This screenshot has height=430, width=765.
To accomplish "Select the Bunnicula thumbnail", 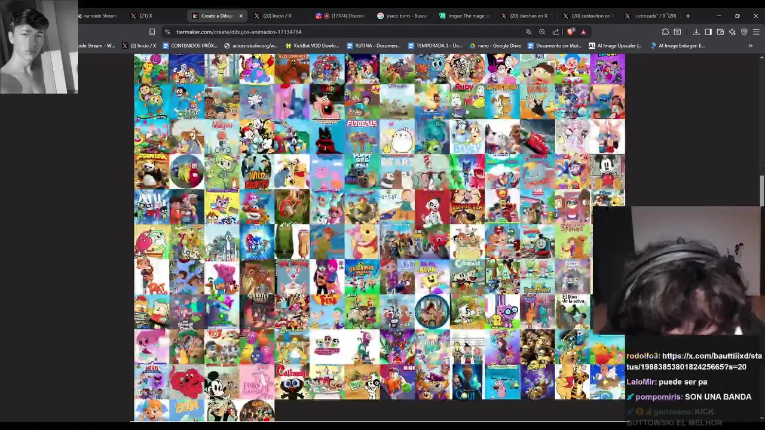I will 467,207.
